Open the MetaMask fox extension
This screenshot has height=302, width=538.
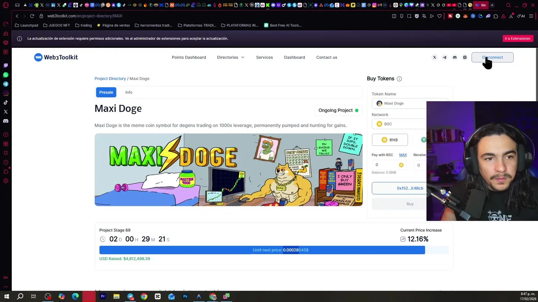pos(465,16)
